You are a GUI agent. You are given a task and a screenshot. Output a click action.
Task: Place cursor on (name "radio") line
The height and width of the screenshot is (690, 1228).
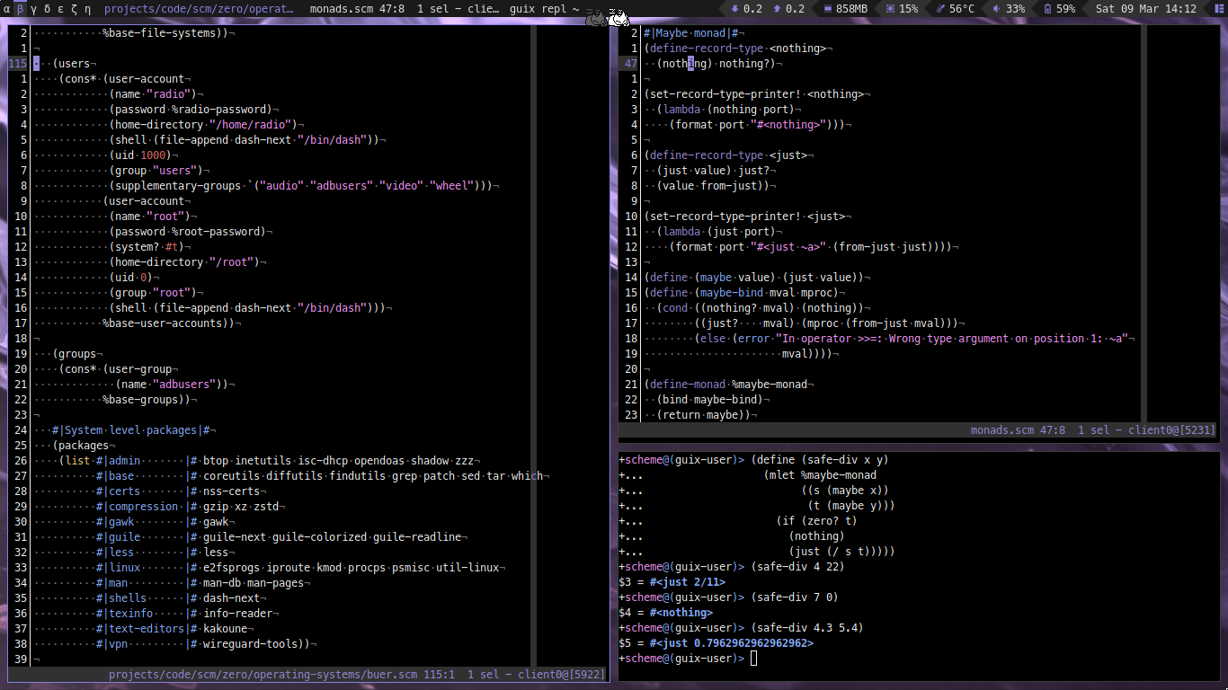pos(155,94)
